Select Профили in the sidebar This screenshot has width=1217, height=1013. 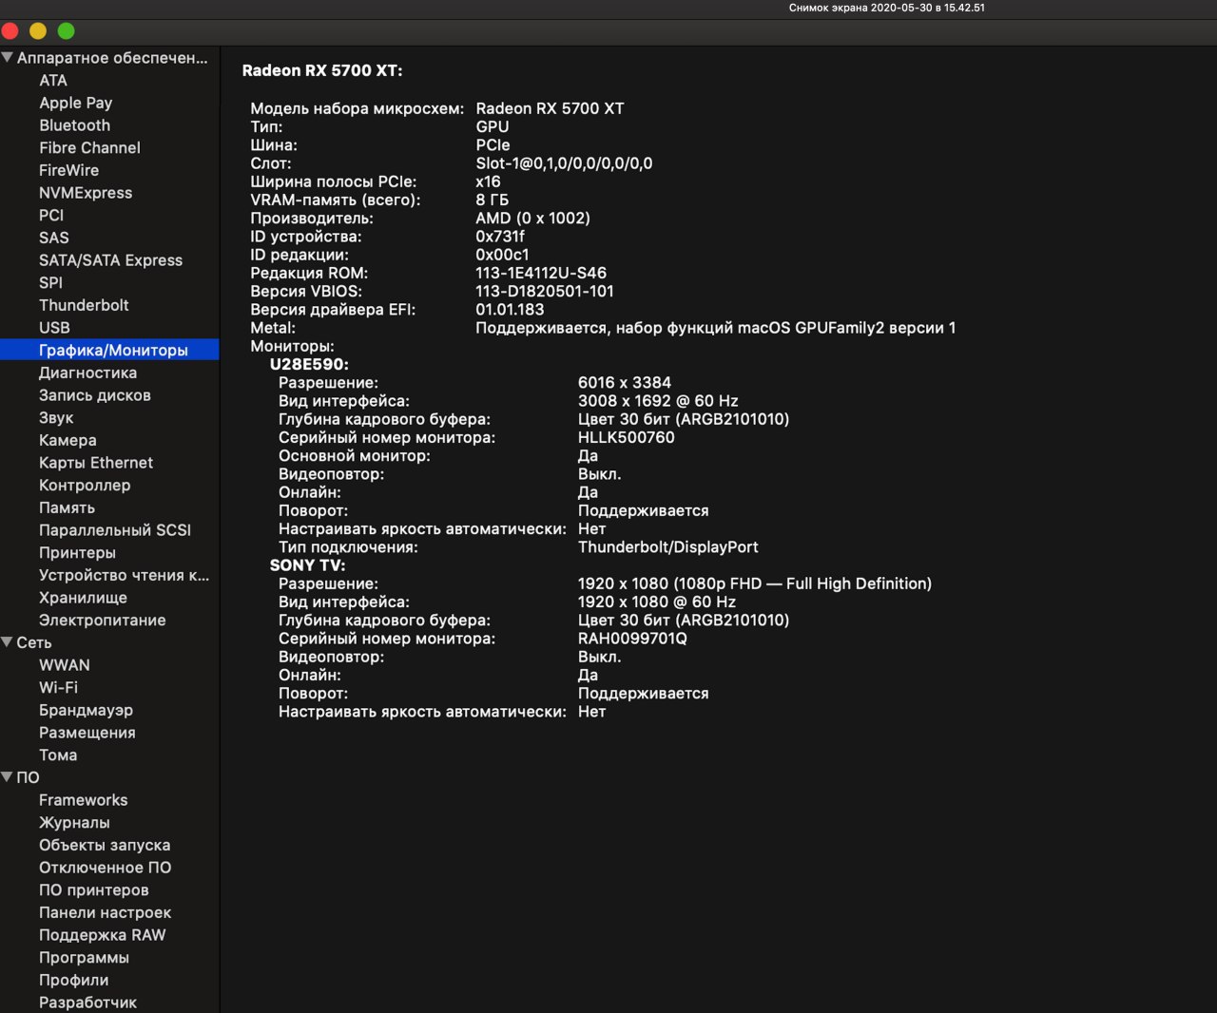(x=73, y=981)
